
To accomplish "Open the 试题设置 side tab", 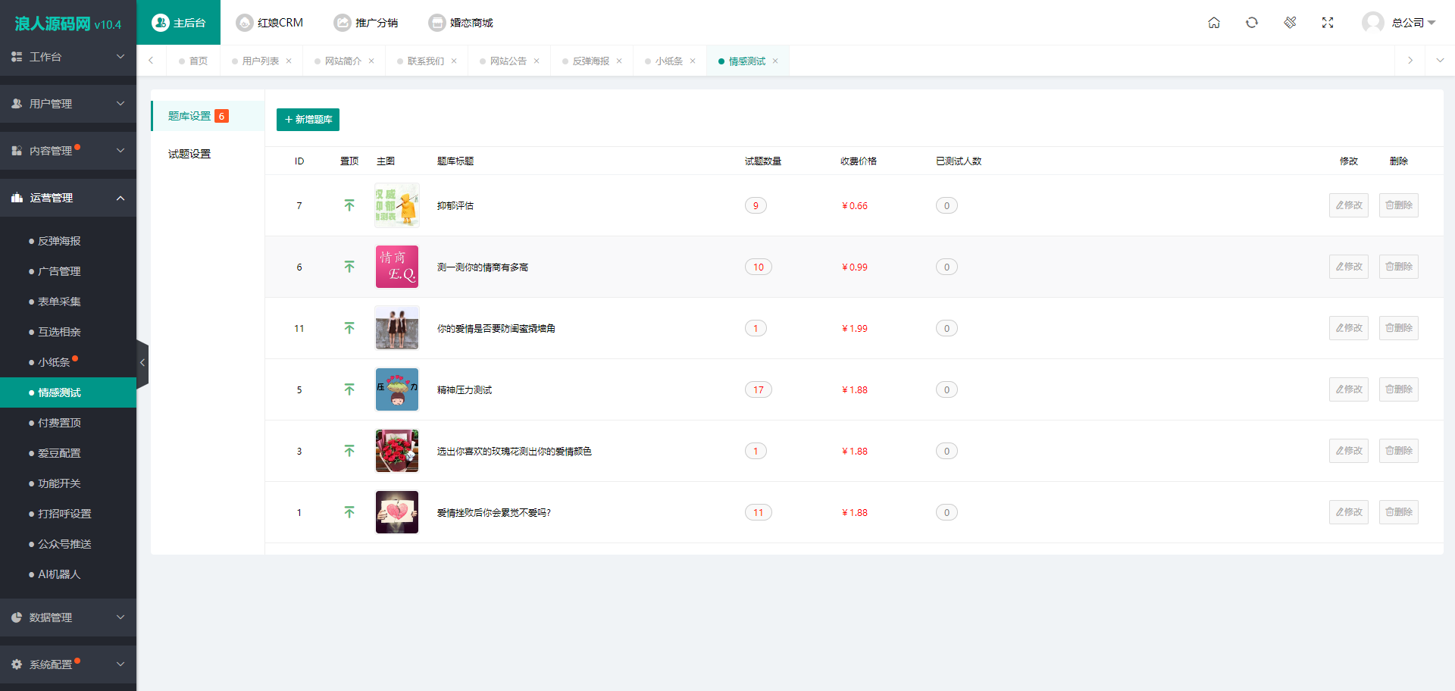I will click(189, 154).
